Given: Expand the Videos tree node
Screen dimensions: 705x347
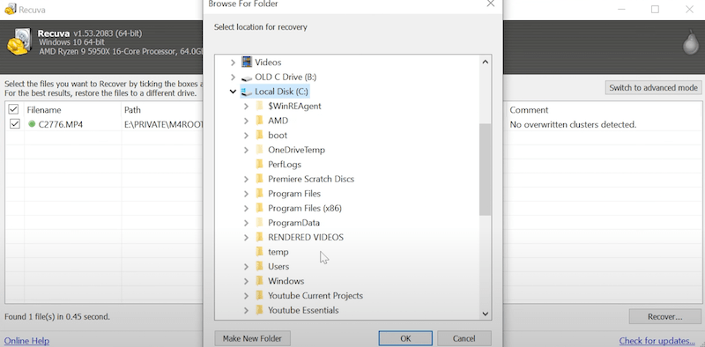Looking at the screenshot, I should 233,63.
